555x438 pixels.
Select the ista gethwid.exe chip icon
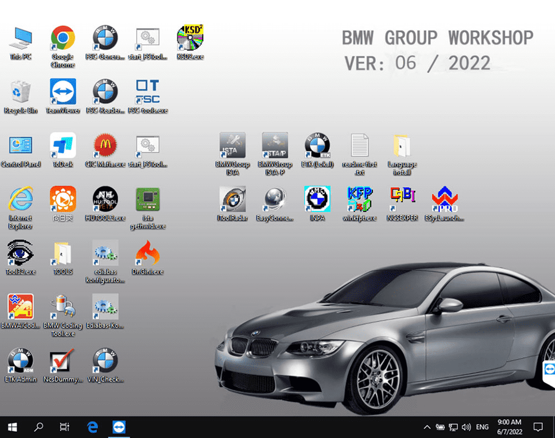[x=148, y=208]
